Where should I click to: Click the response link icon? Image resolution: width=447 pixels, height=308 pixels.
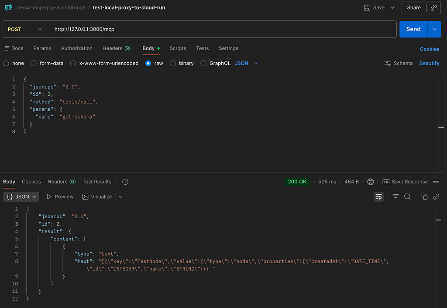point(436,197)
